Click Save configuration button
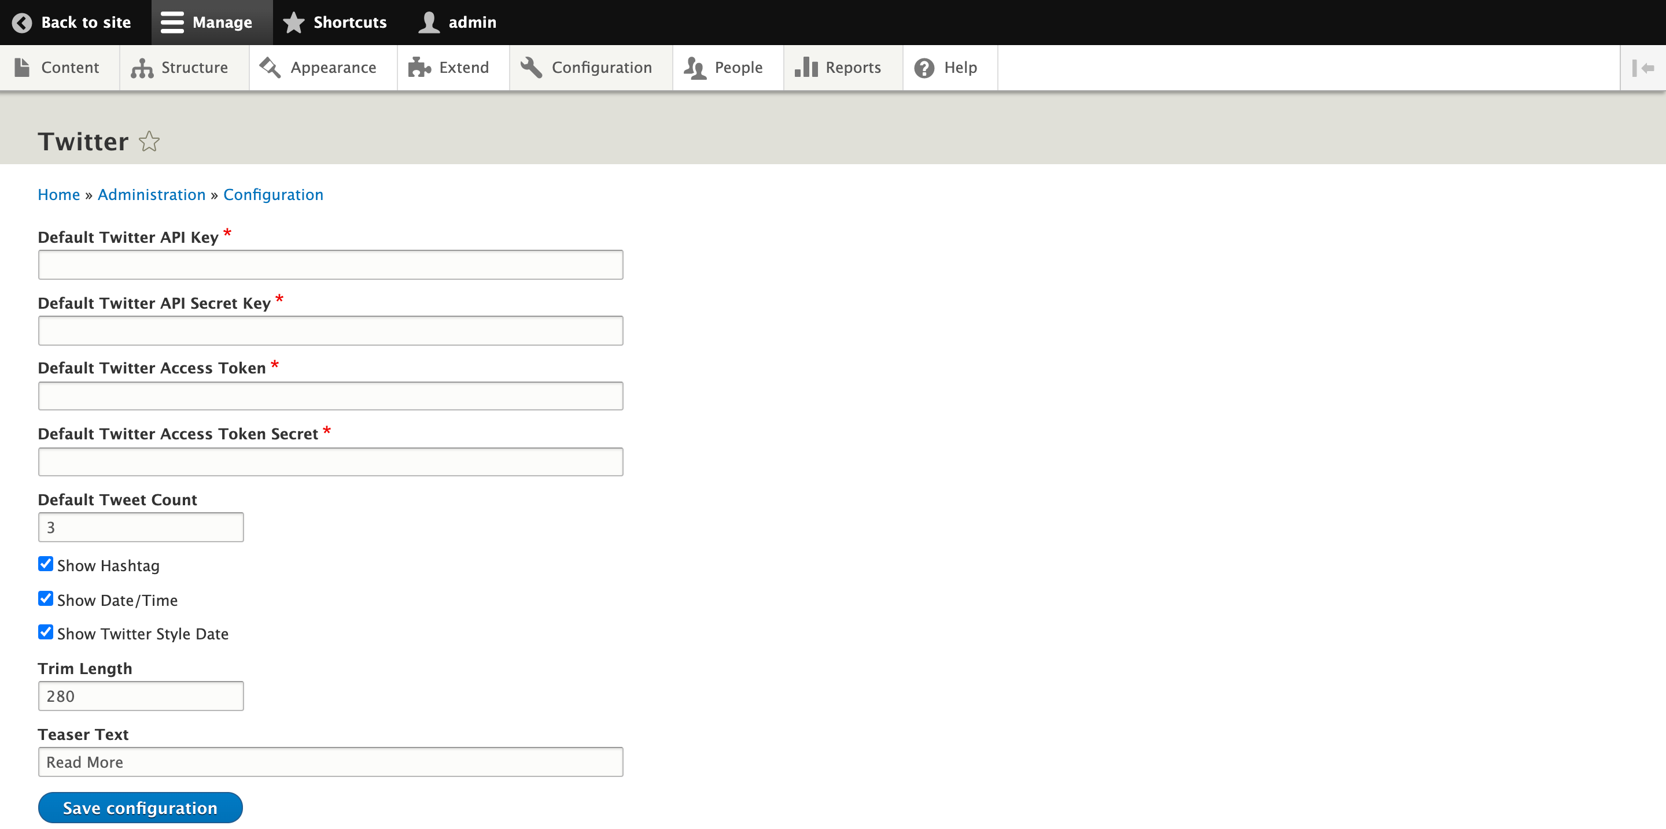Screen dimensions: 1666x829 [141, 808]
